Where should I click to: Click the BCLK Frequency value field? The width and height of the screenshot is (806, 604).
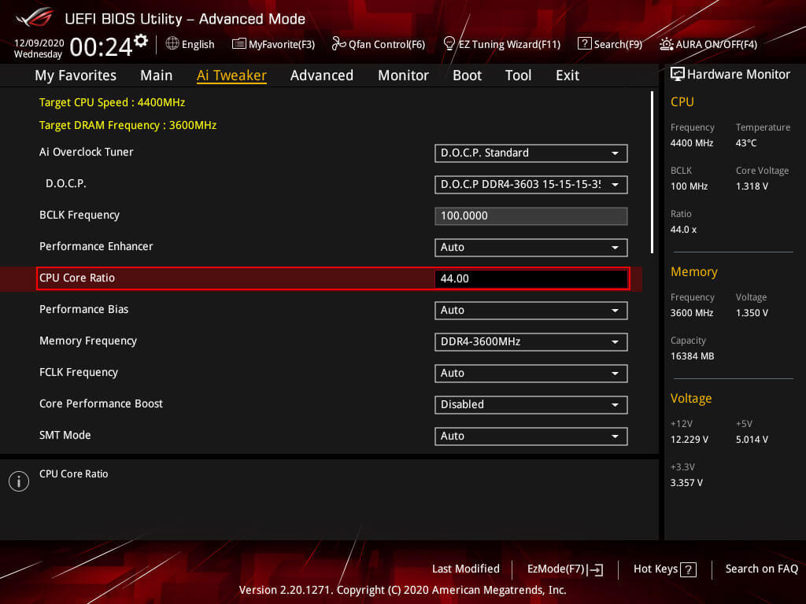(531, 215)
